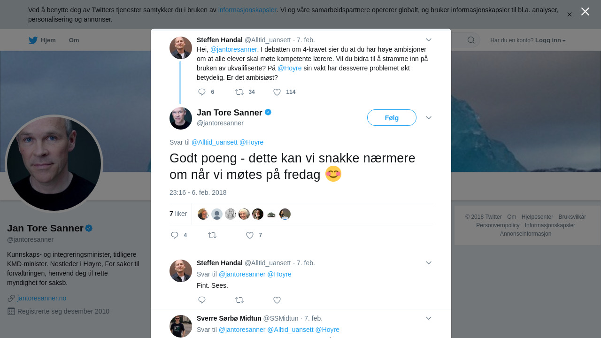Retweet the 'Fint. Sees.' tweet
The height and width of the screenshot is (338, 601).
click(x=239, y=300)
